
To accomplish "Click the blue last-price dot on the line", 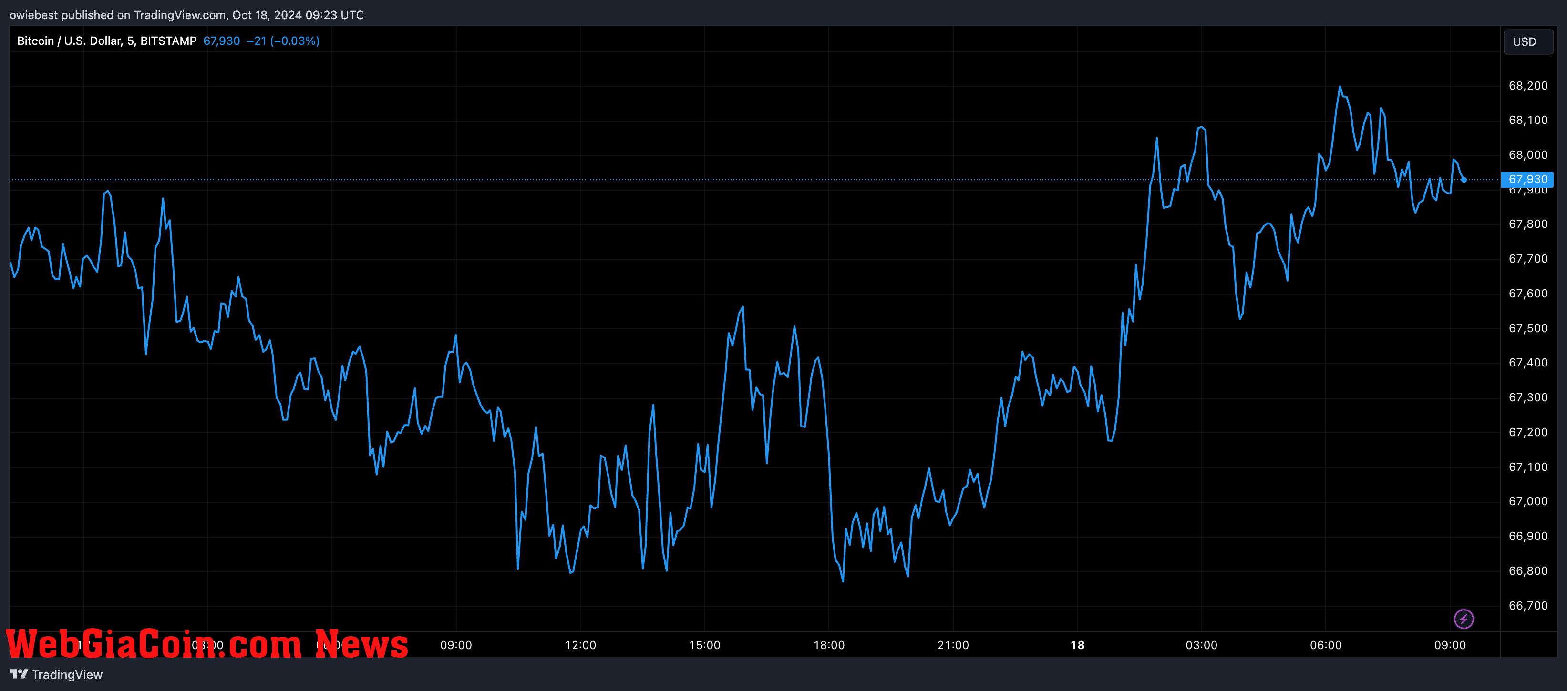I will 1464,180.
